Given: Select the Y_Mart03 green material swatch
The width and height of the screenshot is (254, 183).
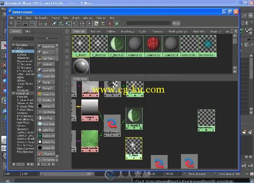Looking at the screenshot, I should tap(117, 46).
